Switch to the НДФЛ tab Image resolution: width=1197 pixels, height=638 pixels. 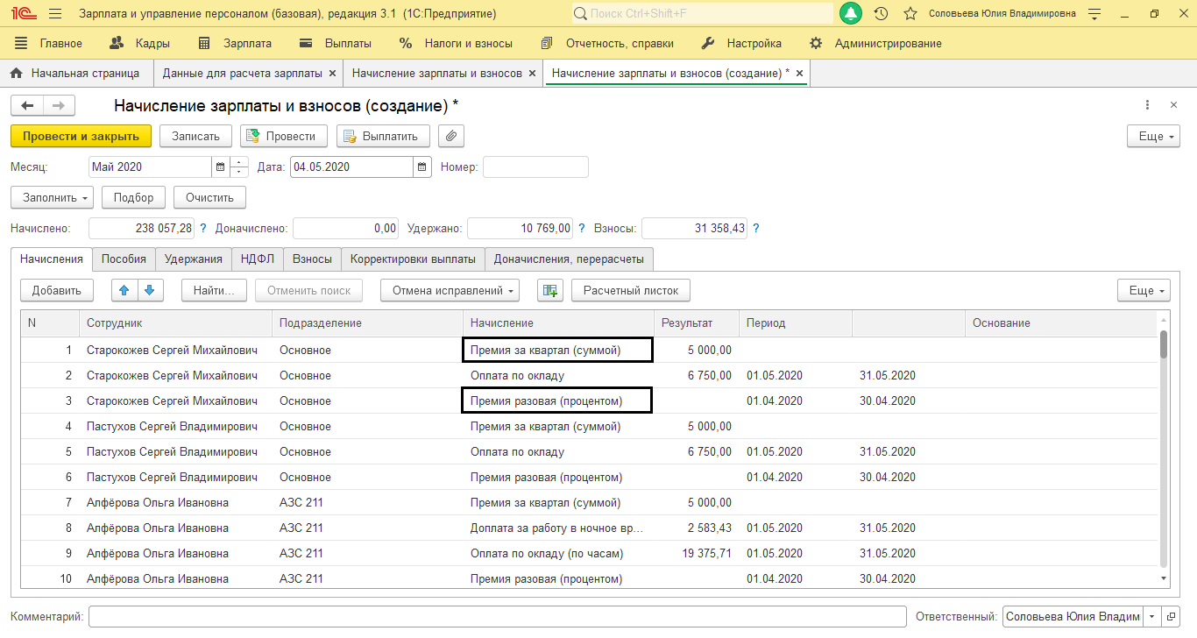pos(257,259)
